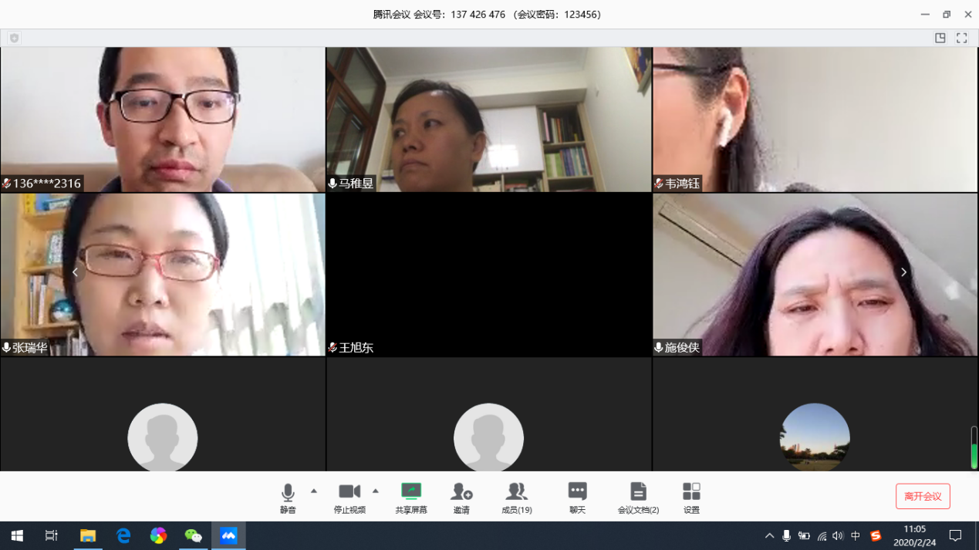Leave the meeting with 离开会议
The height and width of the screenshot is (550, 979).
tap(923, 496)
